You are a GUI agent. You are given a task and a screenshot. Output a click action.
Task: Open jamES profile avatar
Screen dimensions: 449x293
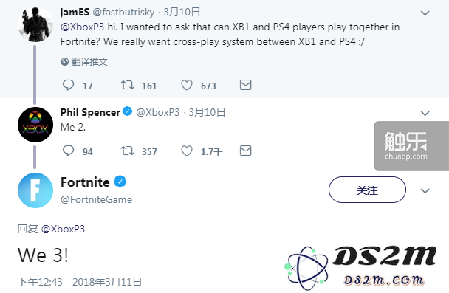pyautogui.click(x=35, y=24)
